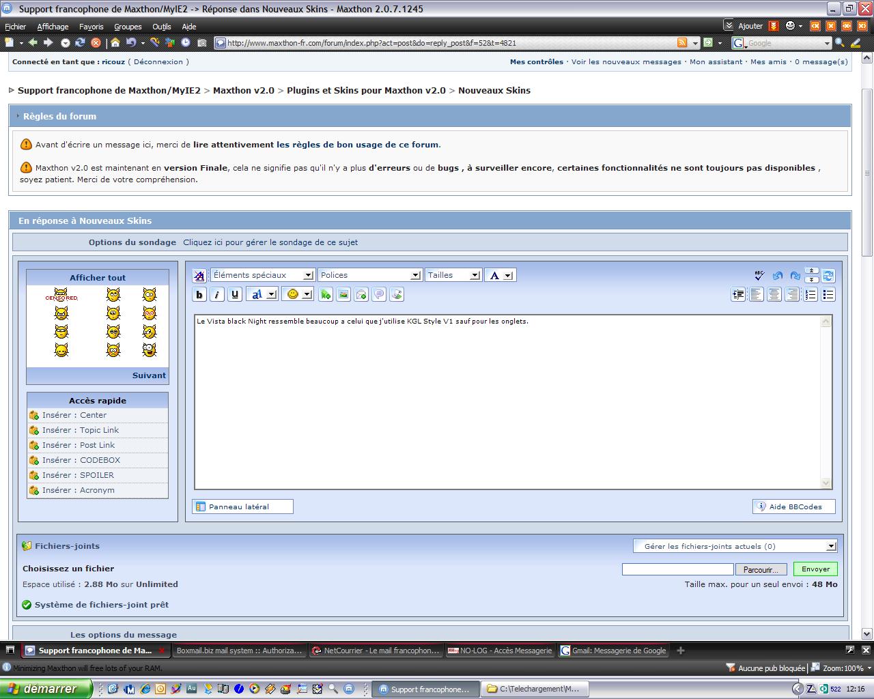Run the ABC spell check icon
This screenshot has height=699, width=874.
coord(759,275)
